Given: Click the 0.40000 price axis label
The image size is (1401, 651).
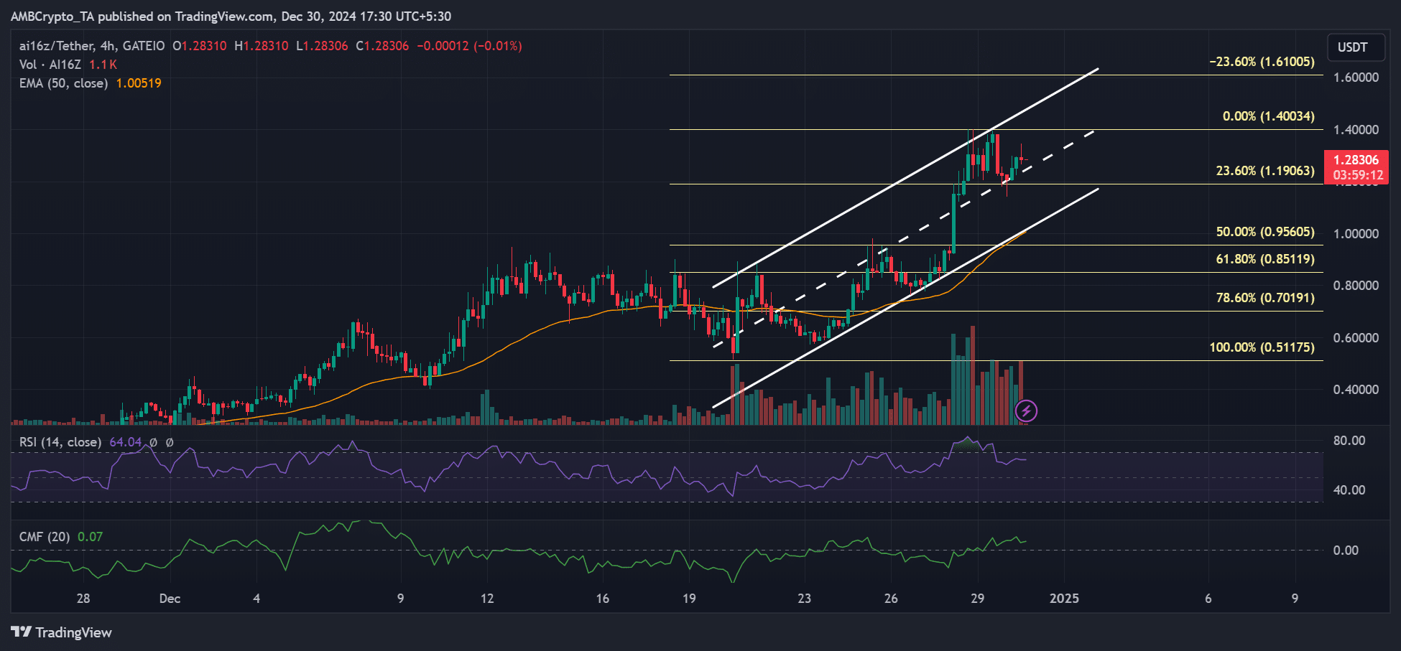Looking at the screenshot, I should click(x=1356, y=390).
